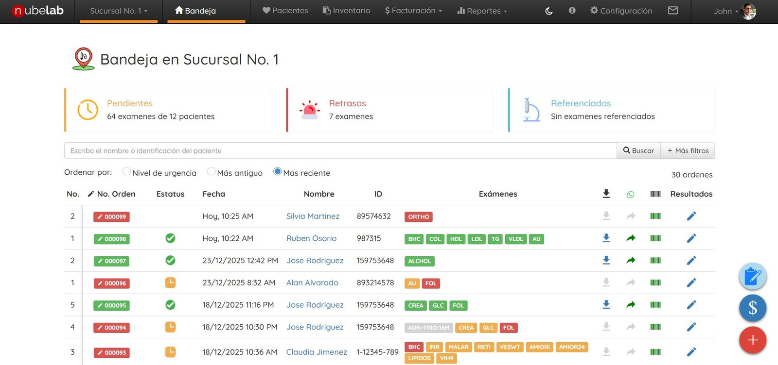Image resolution: width=778 pixels, height=365 pixels.
Task: Download results for order 000098
Action: [x=606, y=238]
